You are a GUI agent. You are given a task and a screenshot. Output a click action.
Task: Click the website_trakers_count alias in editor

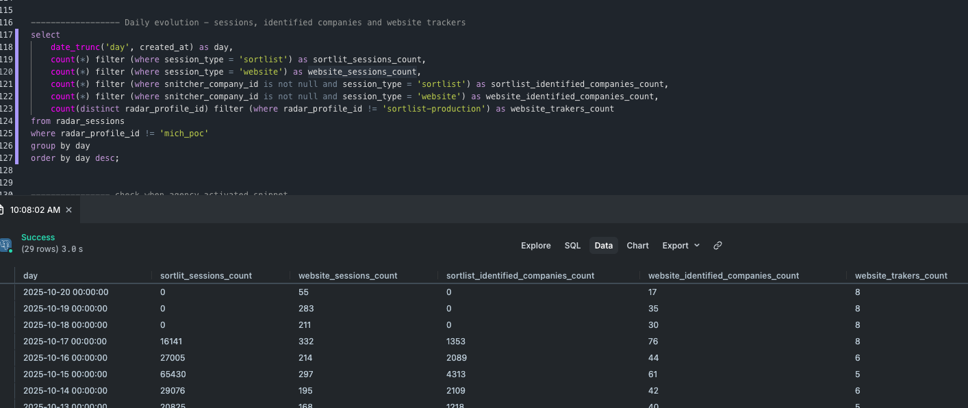562,109
